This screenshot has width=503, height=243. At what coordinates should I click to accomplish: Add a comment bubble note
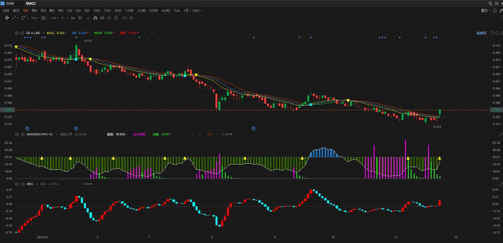point(80,18)
